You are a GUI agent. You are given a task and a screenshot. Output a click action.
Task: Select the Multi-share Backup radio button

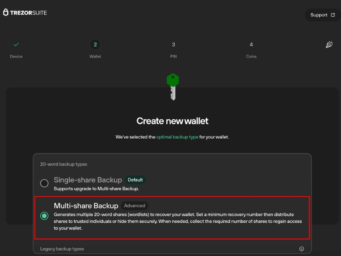[x=44, y=216]
